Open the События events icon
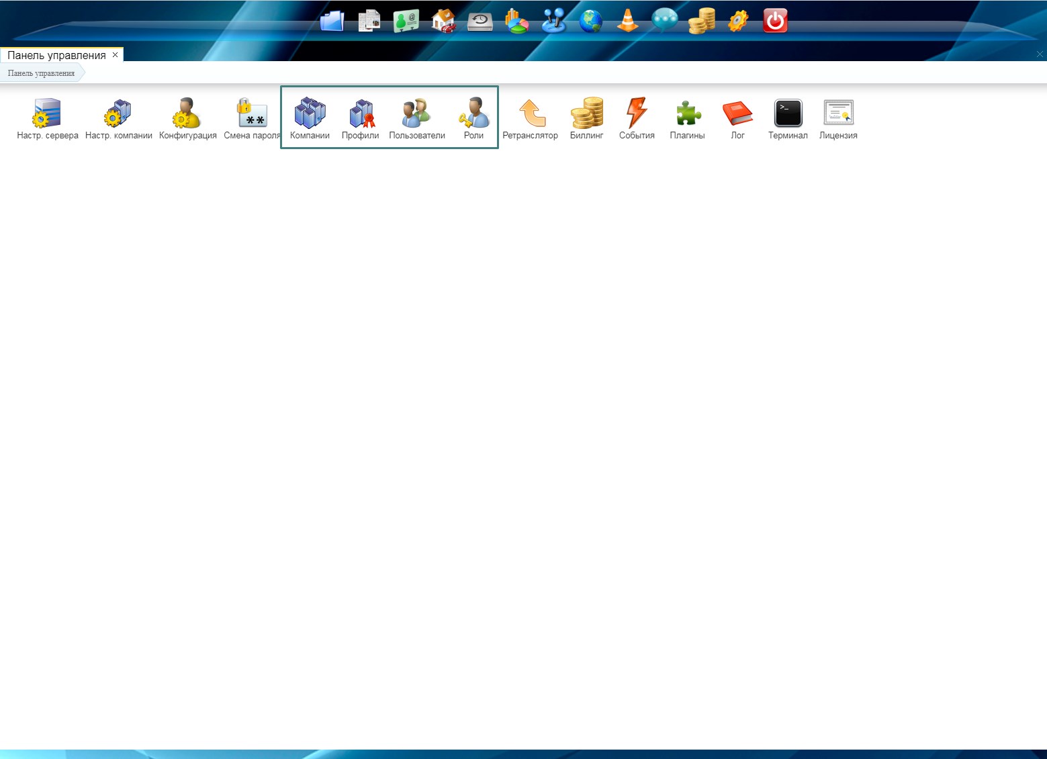Screen dimensions: 1047x759 (637, 114)
